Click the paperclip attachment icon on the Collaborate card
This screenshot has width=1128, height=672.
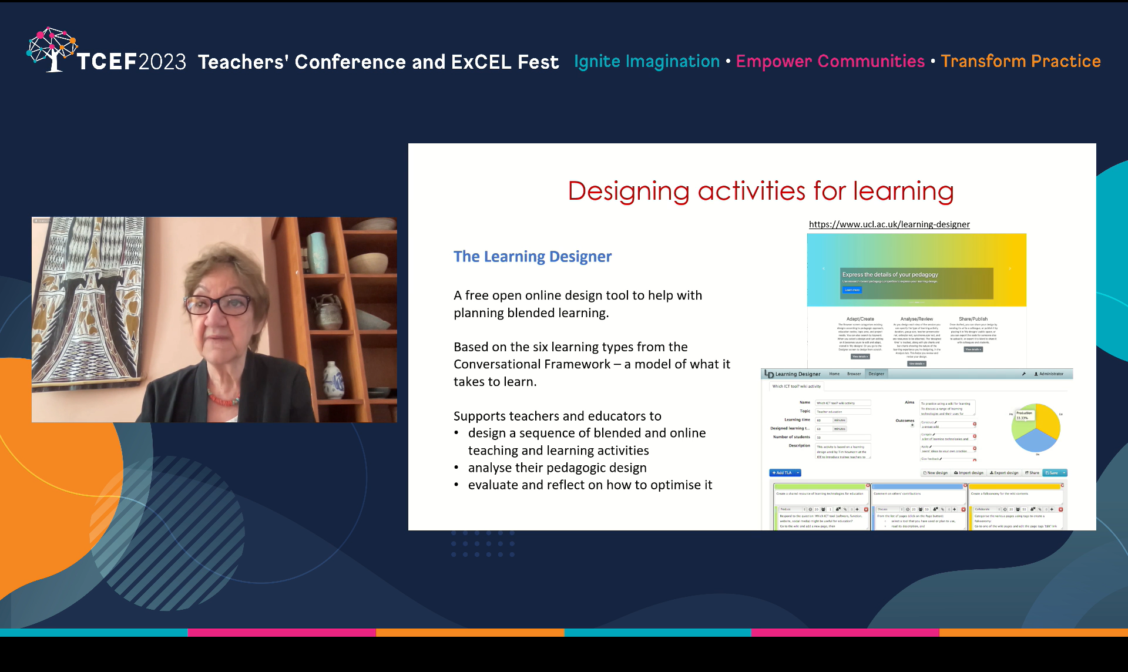tap(1040, 509)
